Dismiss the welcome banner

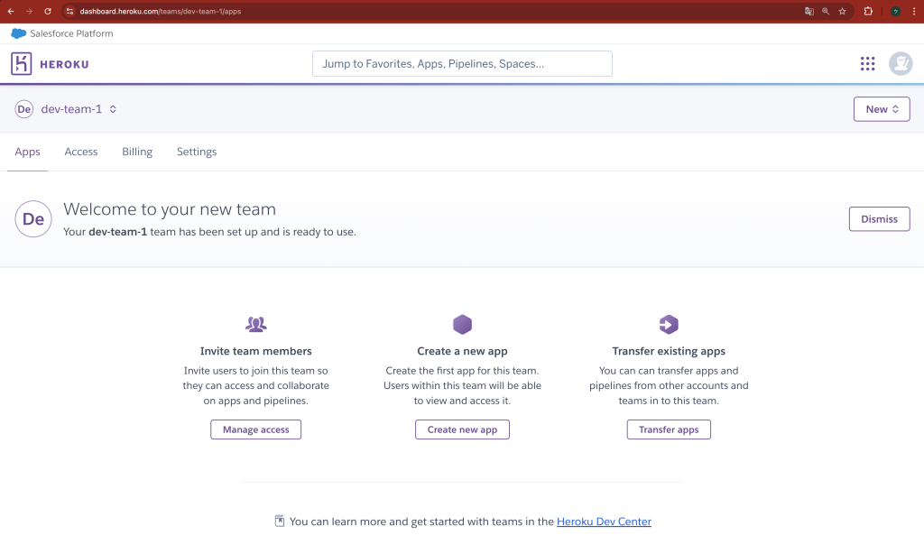pos(879,219)
